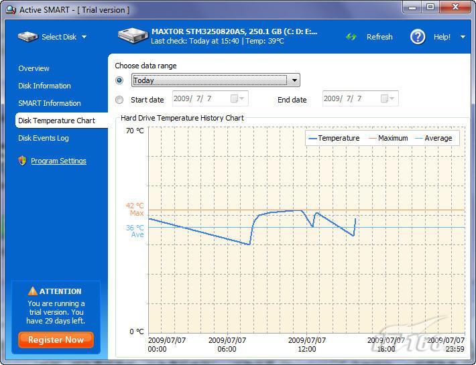The image size is (476, 365).
Task: Click the 70 °C axis label
Action: pos(135,131)
